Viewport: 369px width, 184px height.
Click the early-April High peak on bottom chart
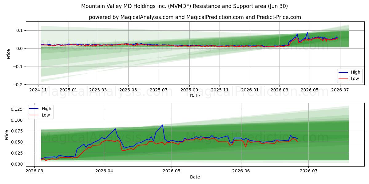pyautogui.click(x=115, y=129)
